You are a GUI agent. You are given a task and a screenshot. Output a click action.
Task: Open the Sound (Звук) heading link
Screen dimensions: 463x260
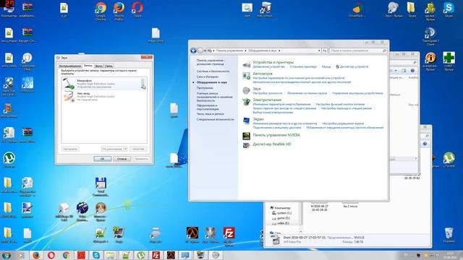[257, 89]
